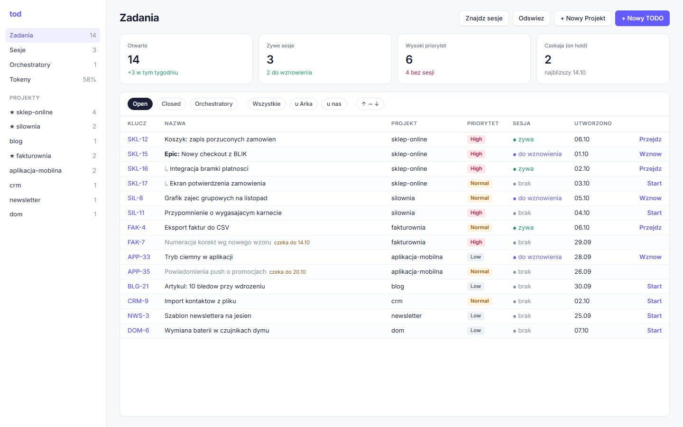Screen dimensions: 683x427
Task: Open task key FAK-7
Action: [136, 242]
